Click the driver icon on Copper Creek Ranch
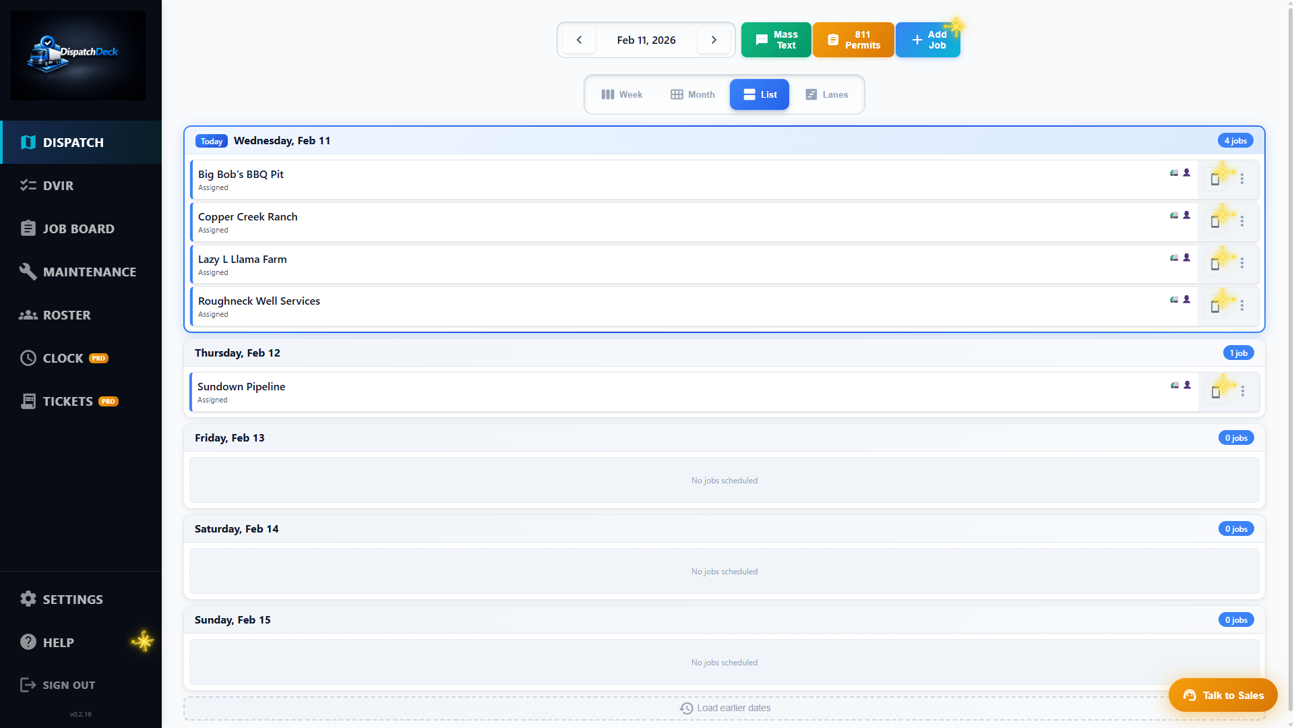Viewport: 1294px width, 728px height. click(1187, 215)
